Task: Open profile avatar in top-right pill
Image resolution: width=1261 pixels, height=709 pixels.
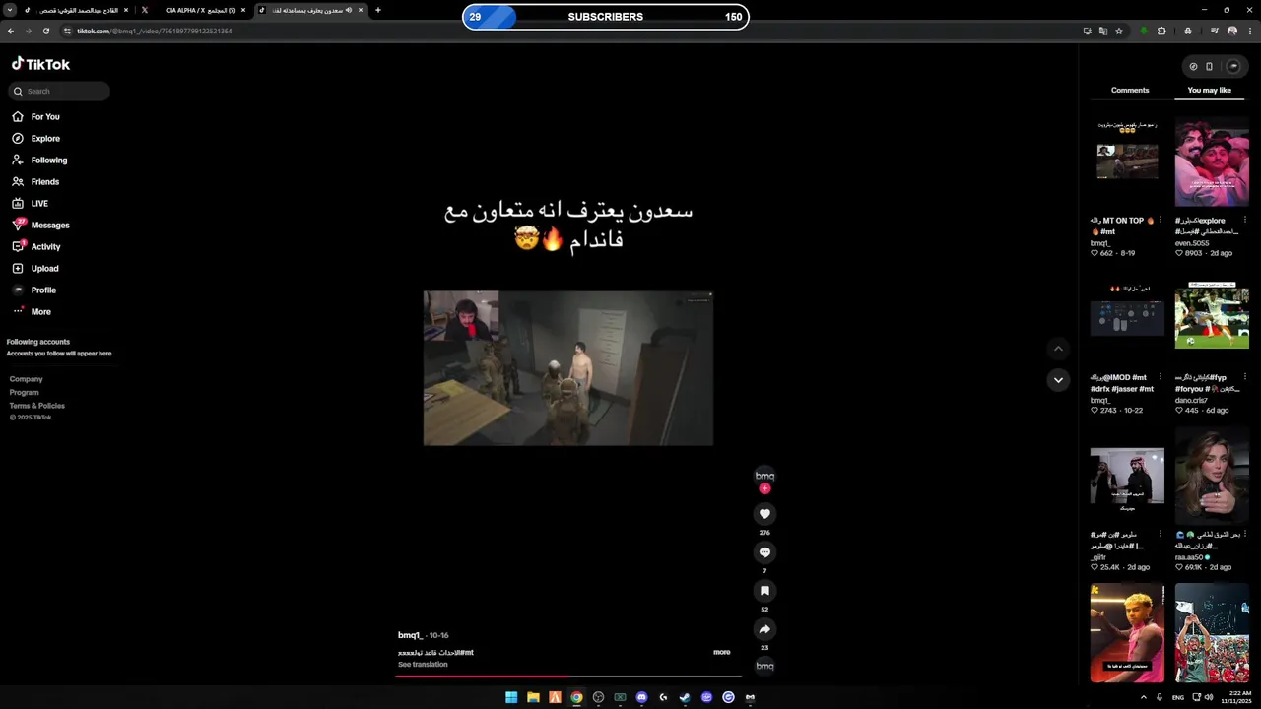Action: pyautogui.click(x=1232, y=67)
